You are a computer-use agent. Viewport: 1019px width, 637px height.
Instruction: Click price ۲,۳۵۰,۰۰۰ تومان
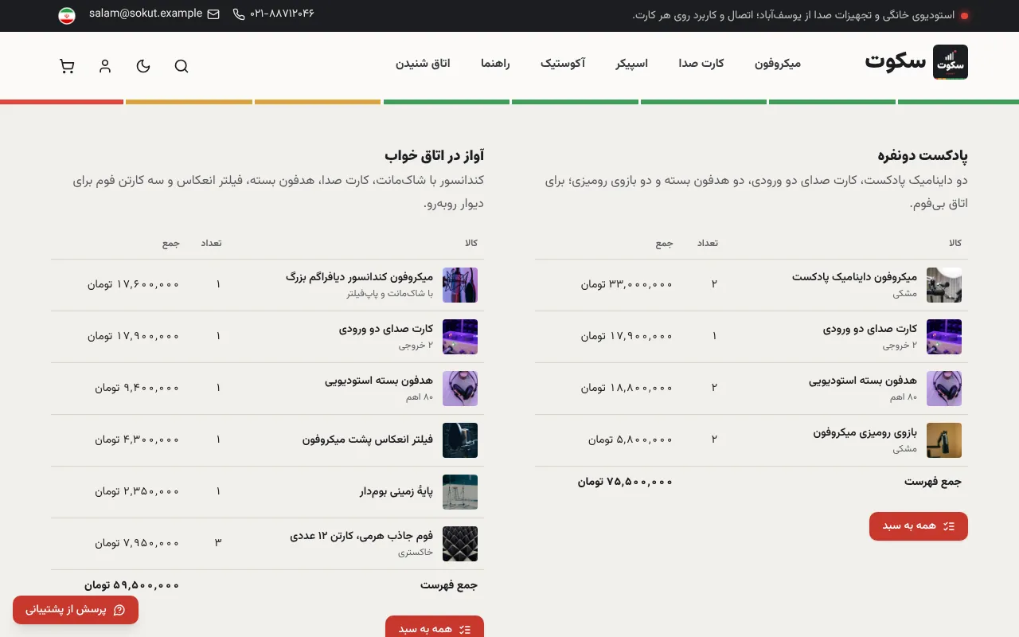[x=137, y=491]
